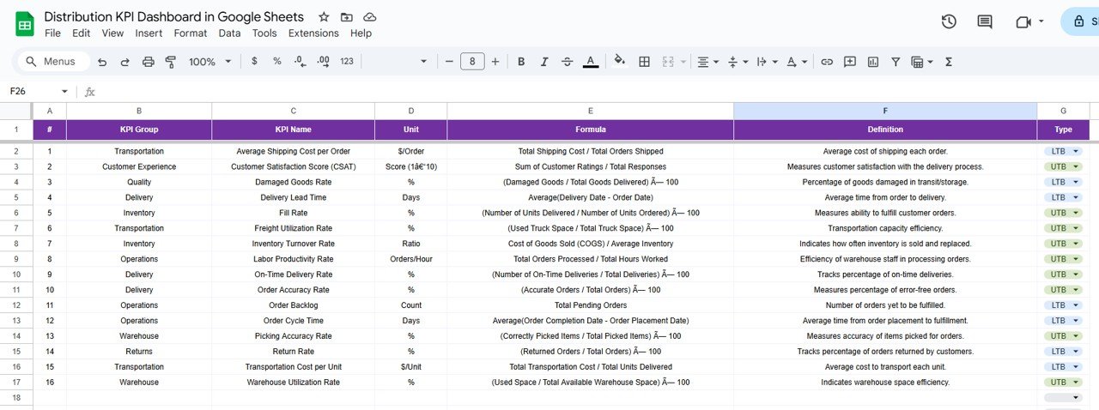Star the spreadsheet document
The image size is (1099, 410).
coord(324,17)
